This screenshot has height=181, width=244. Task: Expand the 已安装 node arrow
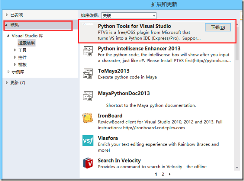[7, 15]
